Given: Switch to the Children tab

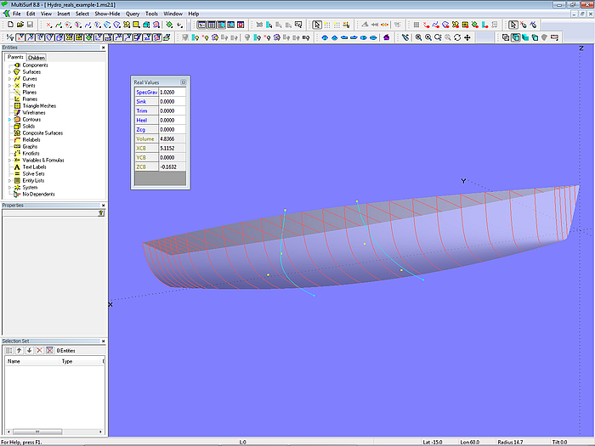Looking at the screenshot, I should click(x=36, y=58).
